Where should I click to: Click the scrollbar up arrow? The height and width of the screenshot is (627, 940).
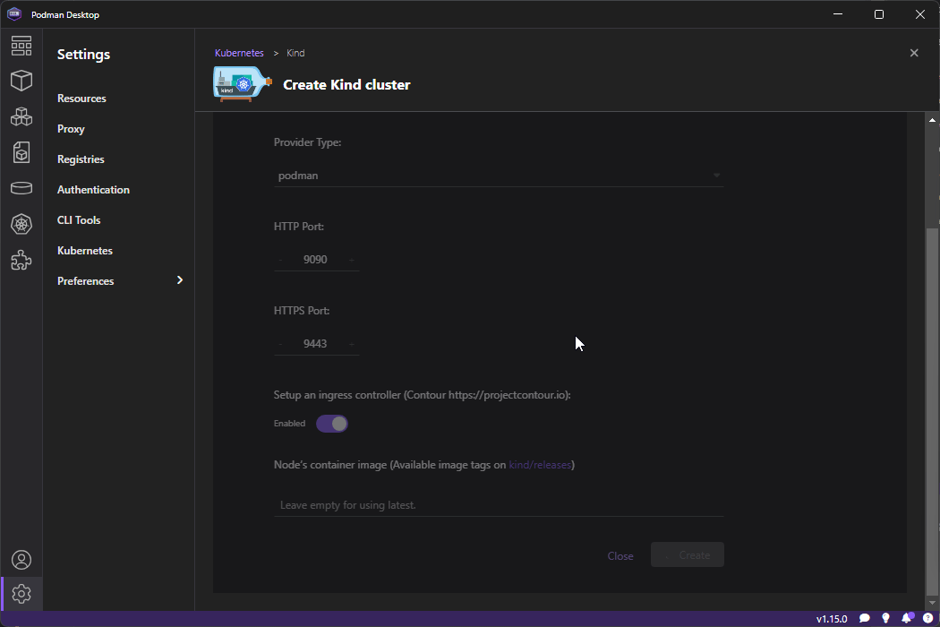(932, 120)
